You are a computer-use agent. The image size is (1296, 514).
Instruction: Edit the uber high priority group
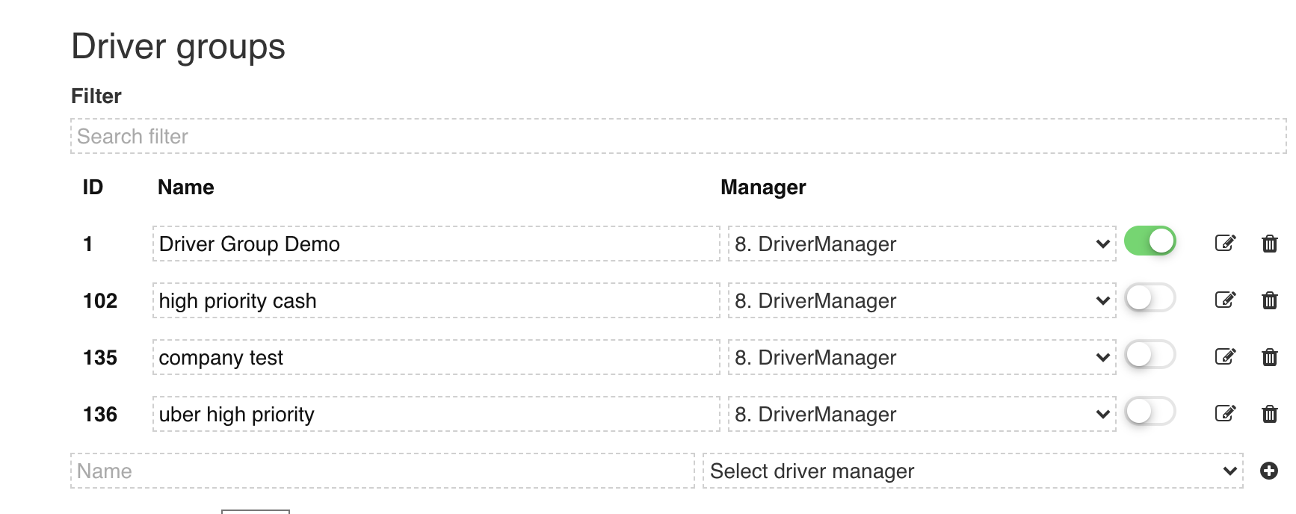click(x=1225, y=413)
